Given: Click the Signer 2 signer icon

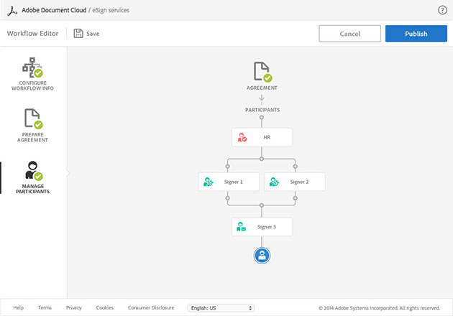Looking at the screenshot, I should pyautogui.click(x=274, y=182).
